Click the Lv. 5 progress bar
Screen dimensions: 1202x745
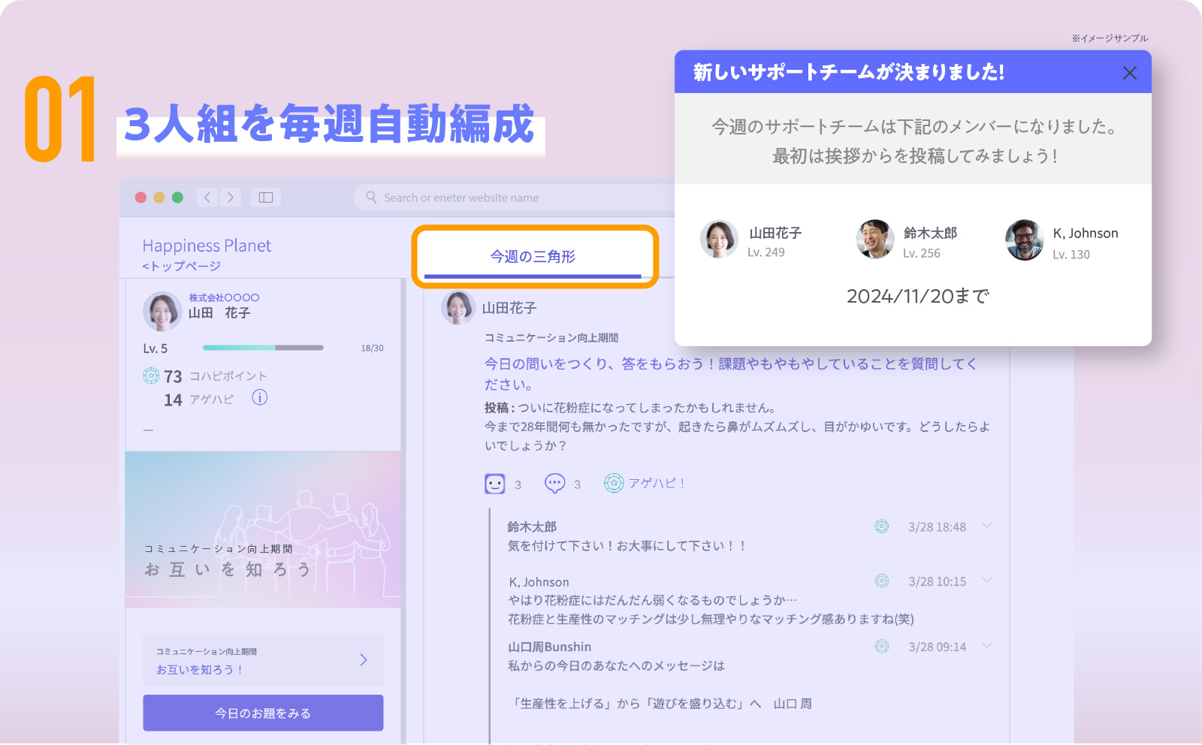point(263,348)
